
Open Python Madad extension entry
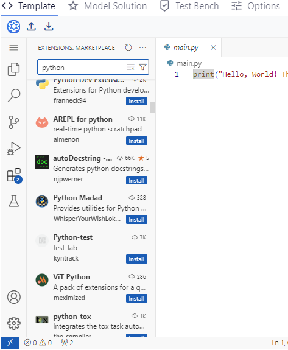91,208
